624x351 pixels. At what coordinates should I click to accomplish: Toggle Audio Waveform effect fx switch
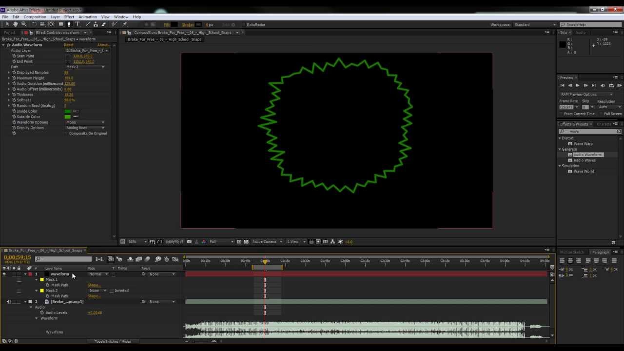(x=8, y=45)
